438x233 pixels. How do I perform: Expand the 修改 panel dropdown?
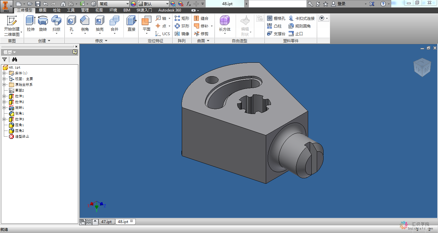tap(101, 41)
